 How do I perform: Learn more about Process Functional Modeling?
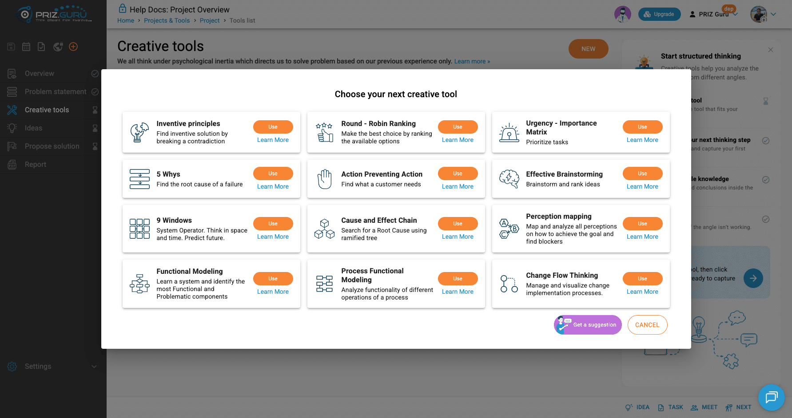tap(458, 292)
